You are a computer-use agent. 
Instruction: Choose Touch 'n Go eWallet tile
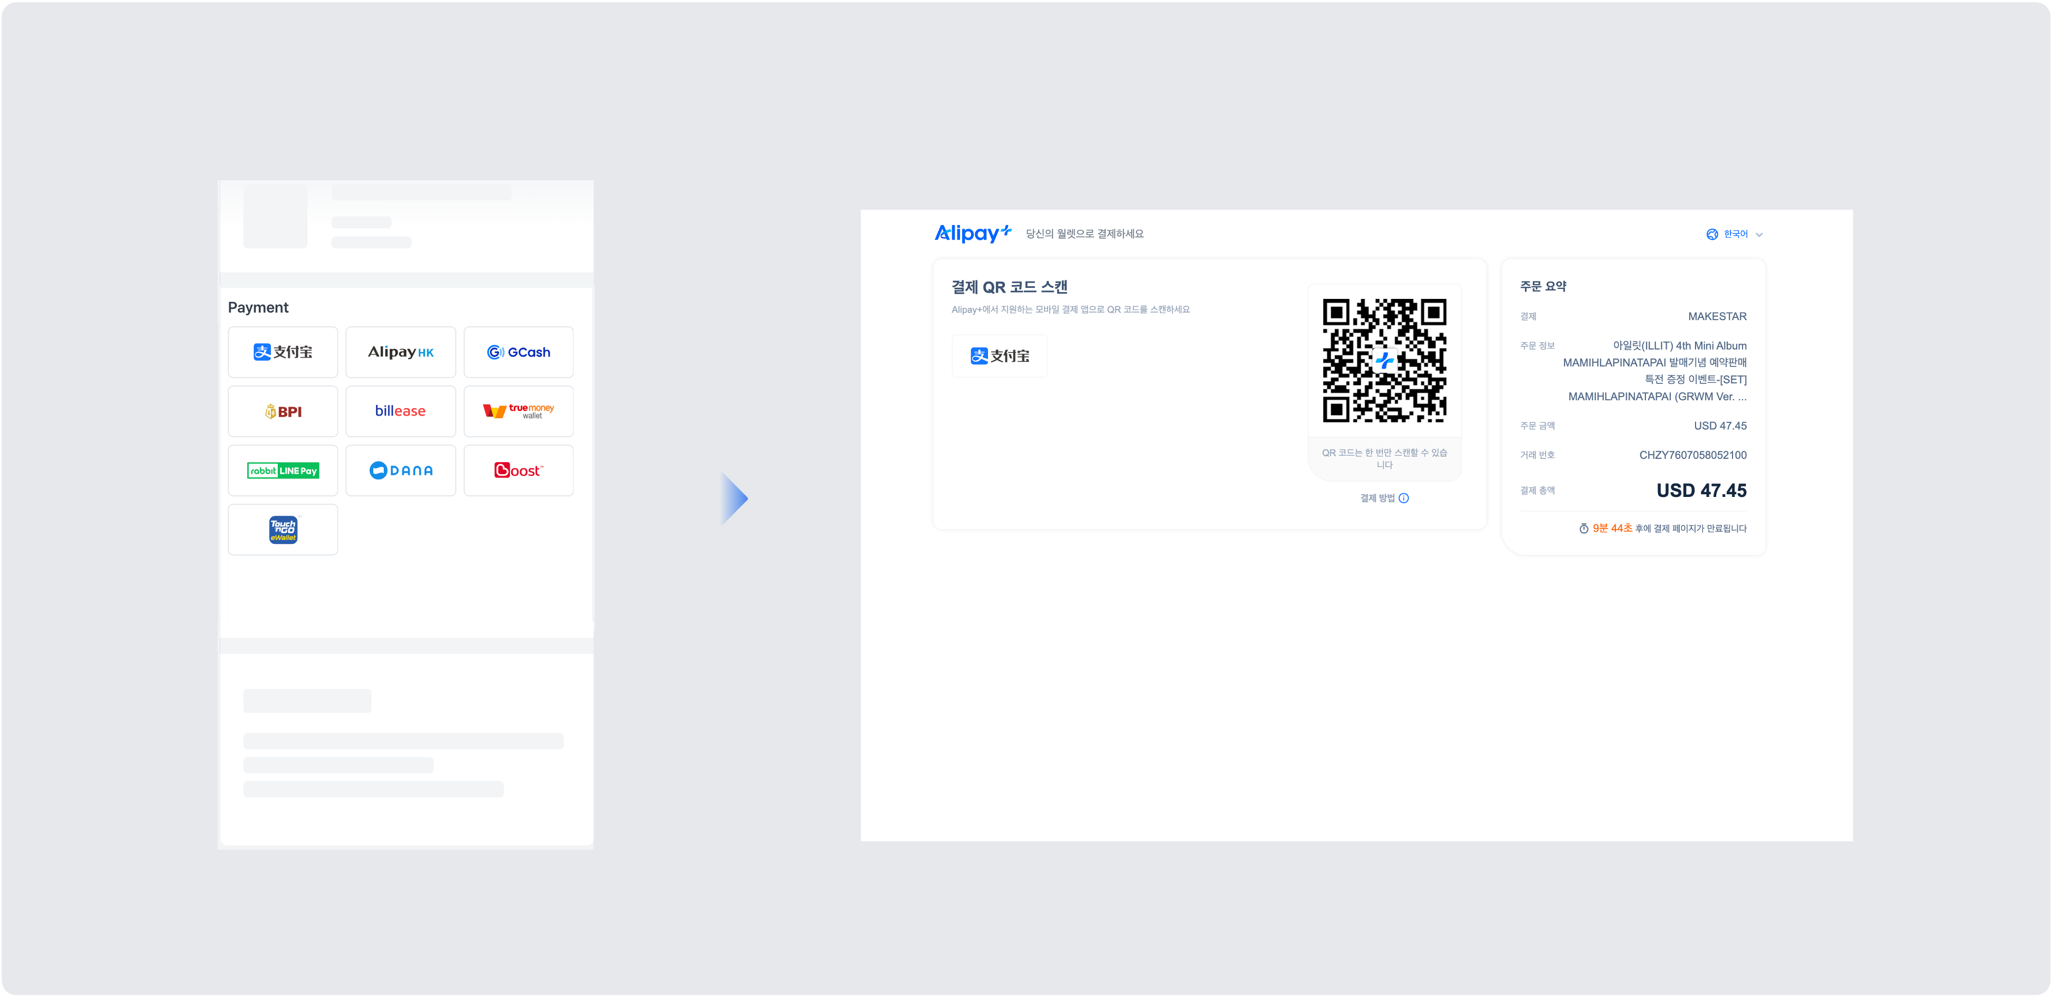pos(283,530)
